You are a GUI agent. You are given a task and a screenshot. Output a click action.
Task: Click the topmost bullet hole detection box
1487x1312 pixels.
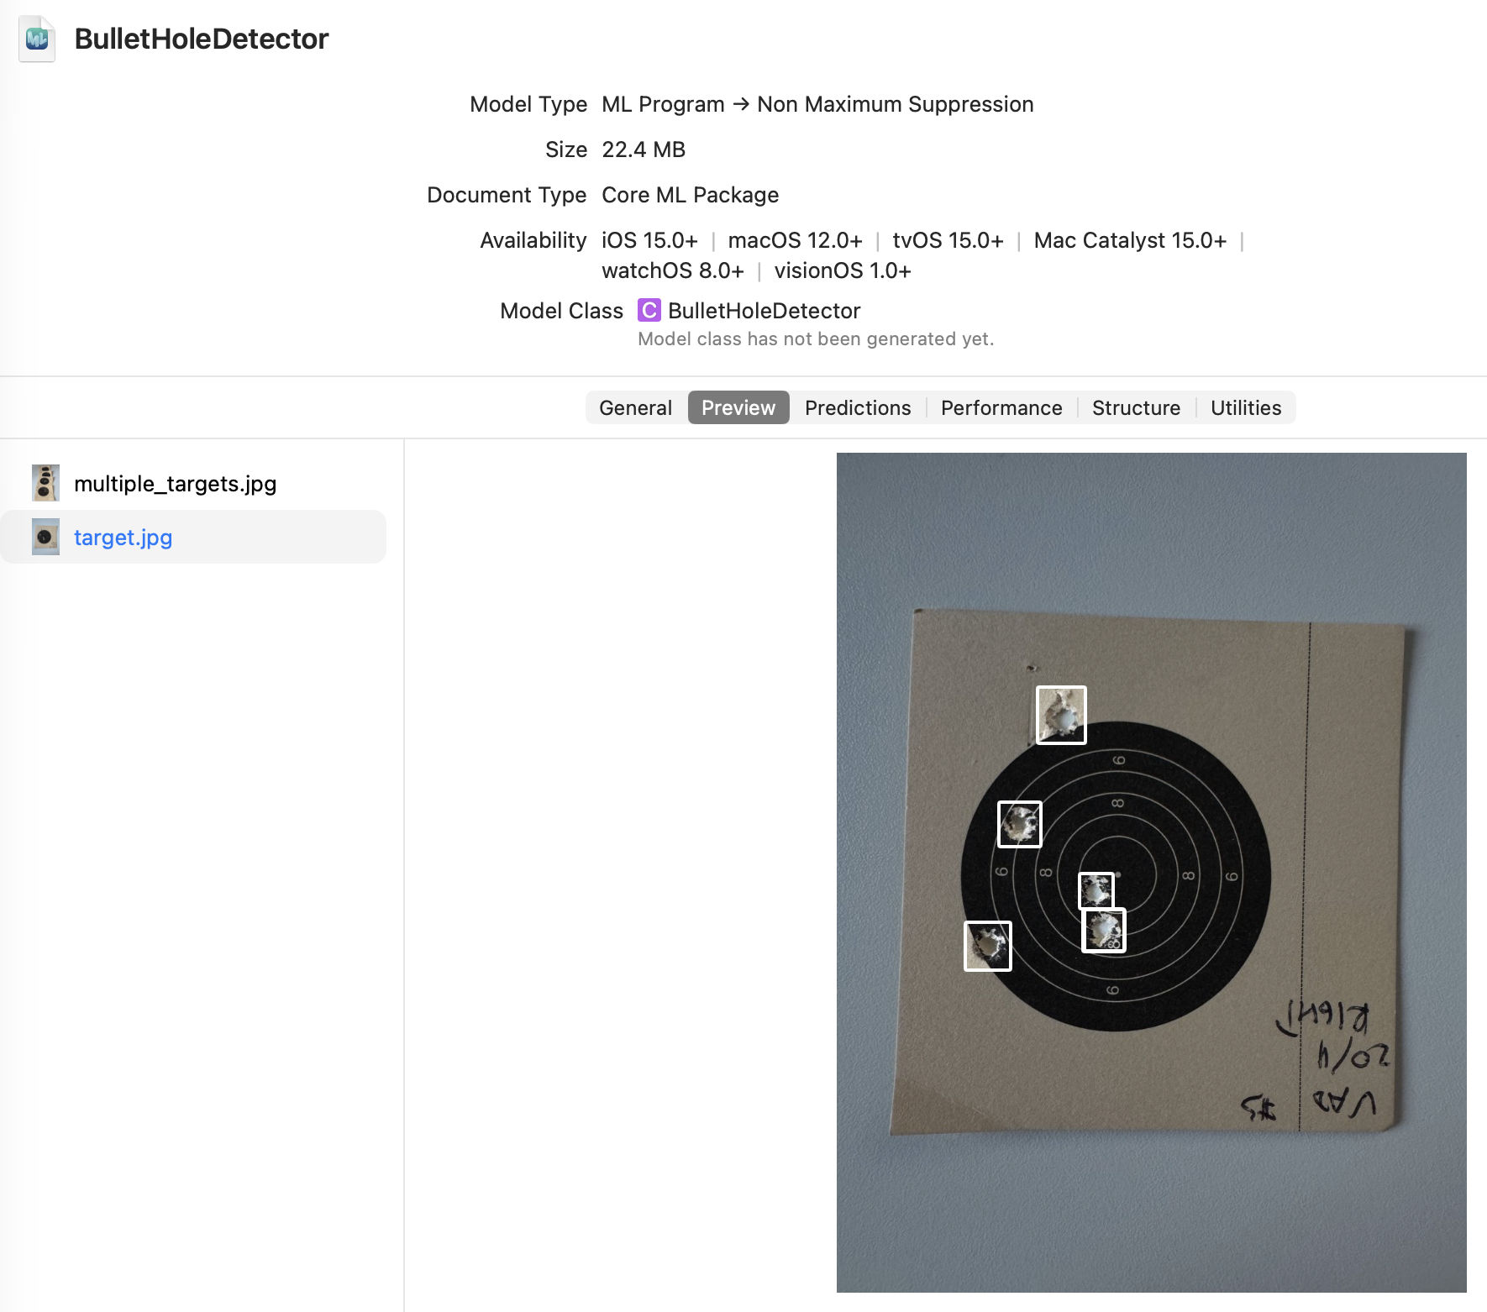(1061, 715)
